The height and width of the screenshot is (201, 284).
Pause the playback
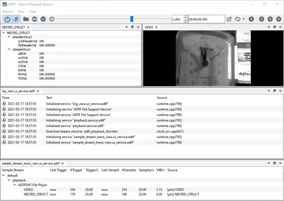tap(43, 19)
